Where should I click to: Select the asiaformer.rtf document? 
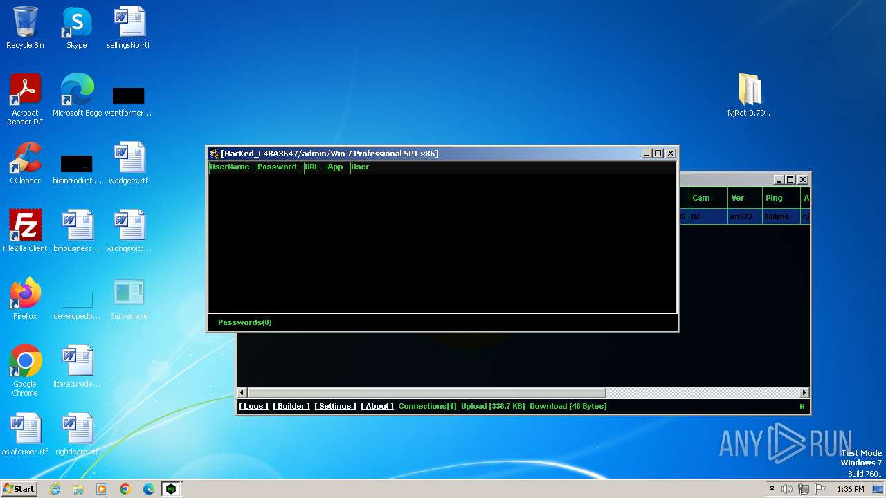(x=25, y=434)
